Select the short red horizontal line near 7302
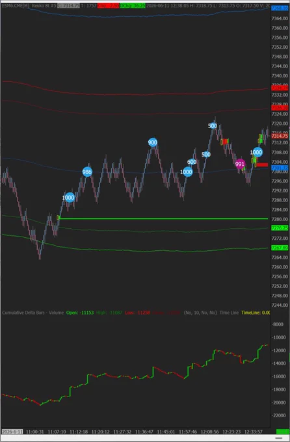This screenshot has height=442, width=290. [262, 164]
